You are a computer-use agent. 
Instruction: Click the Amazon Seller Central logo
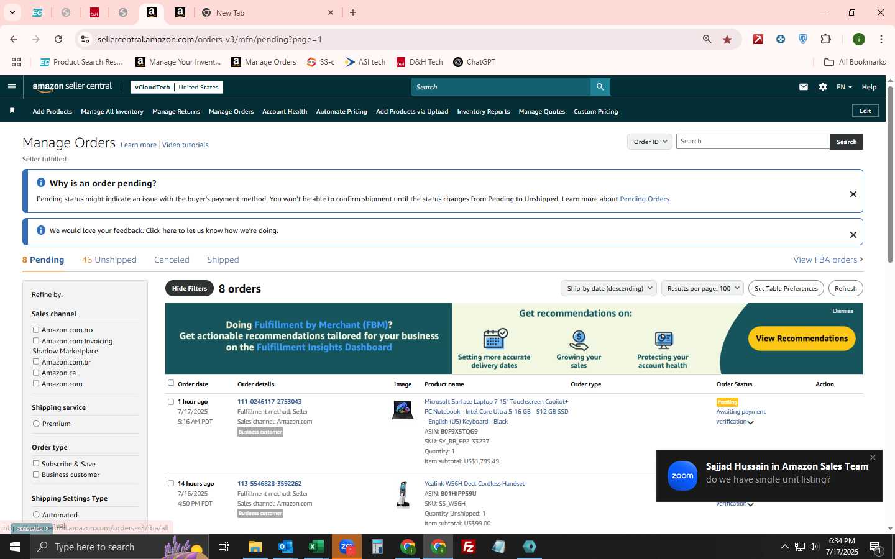(x=72, y=87)
